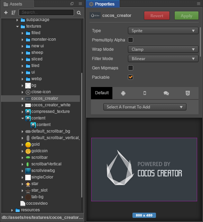Click the bg texture icon
Screen dimensions: 203x222
click(x=28, y=86)
